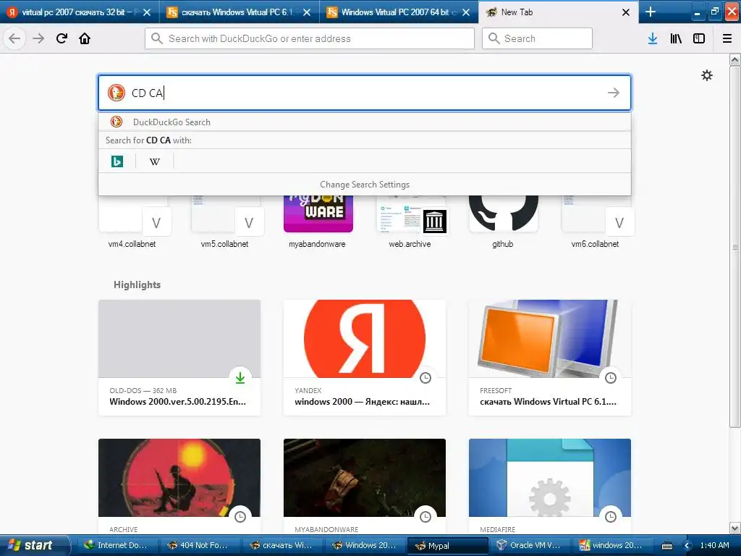The width and height of the screenshot is (741, 556).
Task: Select the New Tab tab
Action: [x=558, y=12]
